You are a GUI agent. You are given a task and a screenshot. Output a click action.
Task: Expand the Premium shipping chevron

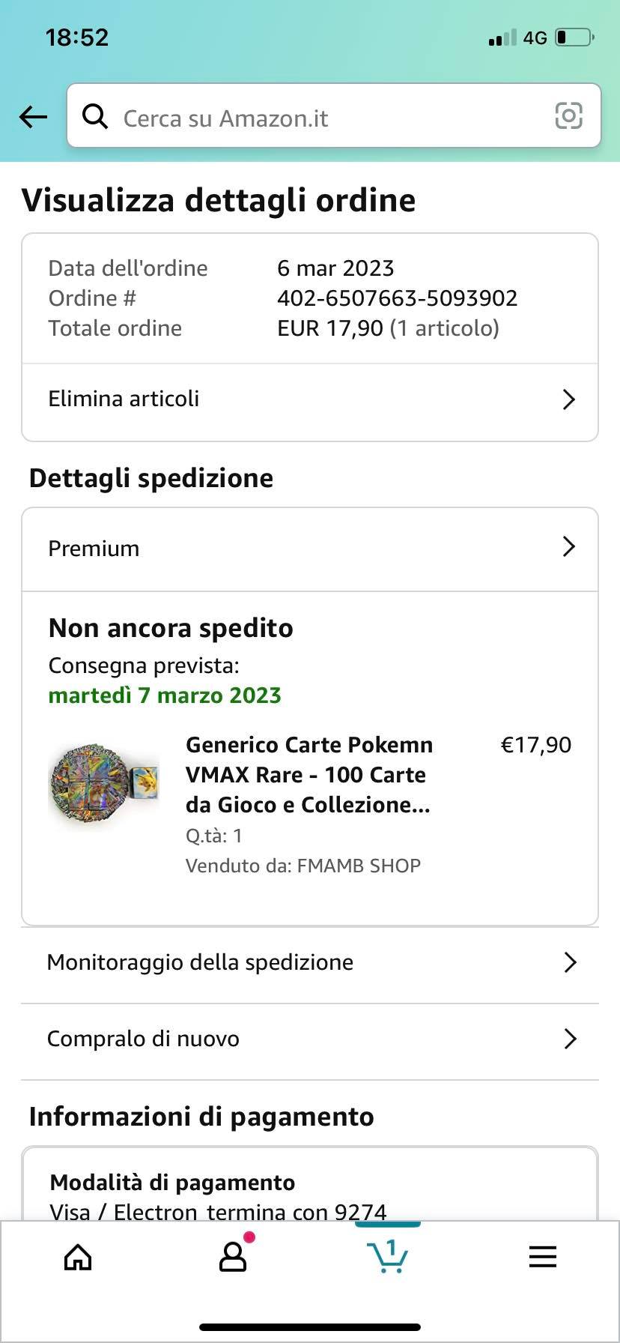coord(568,547)
